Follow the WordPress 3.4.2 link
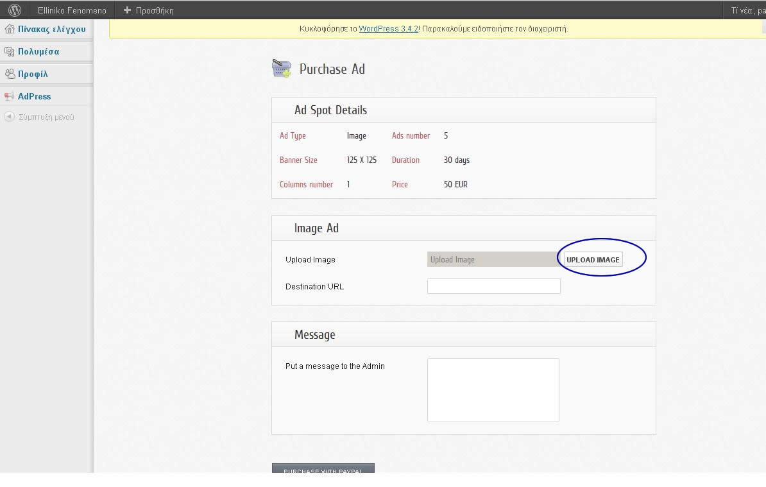The height and width of the screenshot is (487, 766). tap(388, 28)
